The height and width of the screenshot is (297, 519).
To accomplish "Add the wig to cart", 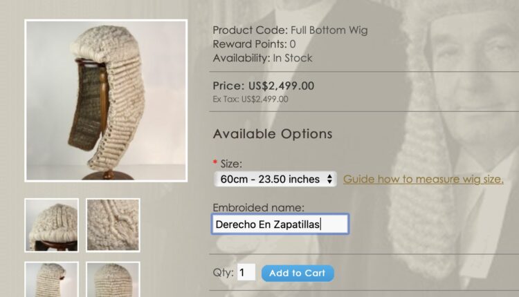I will 298,274.
